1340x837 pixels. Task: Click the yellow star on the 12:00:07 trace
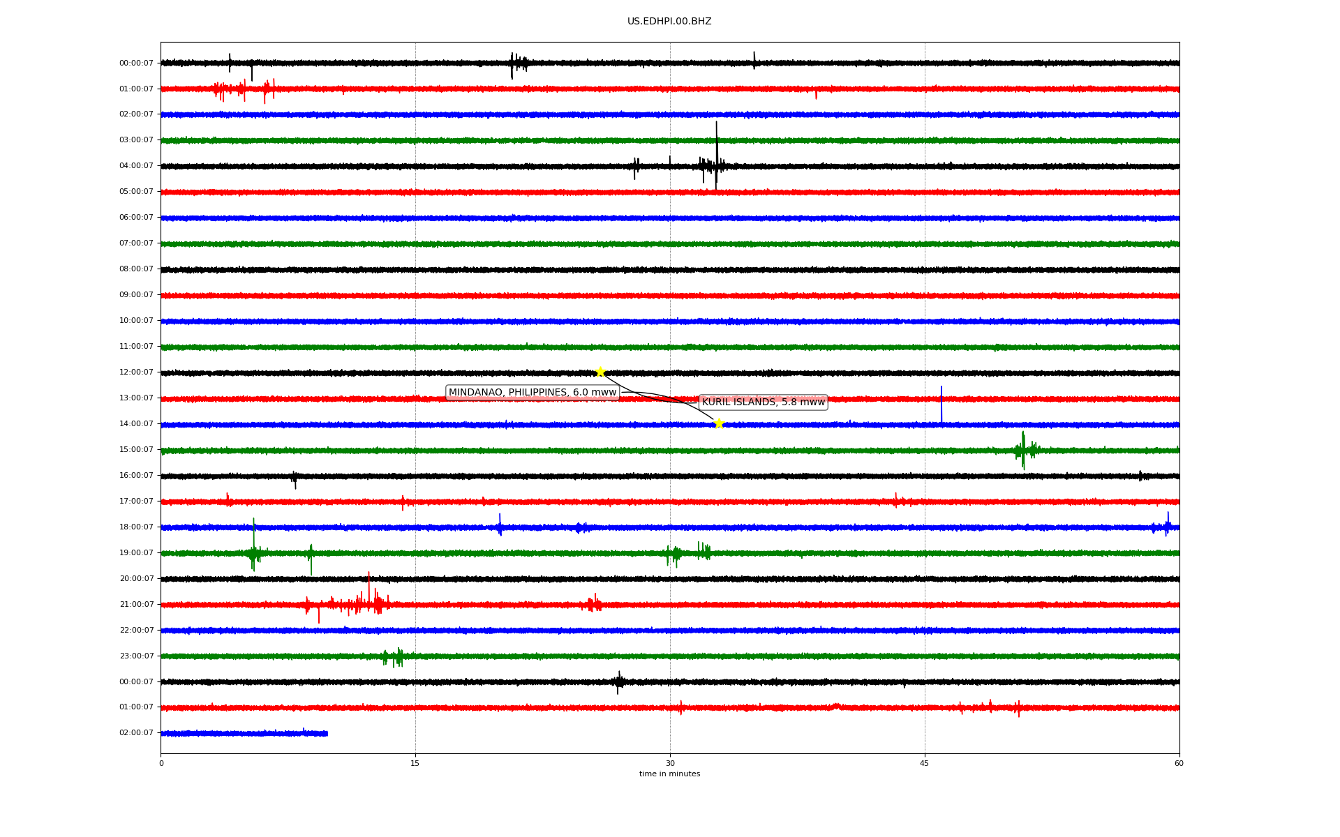[x=600, y=372]
